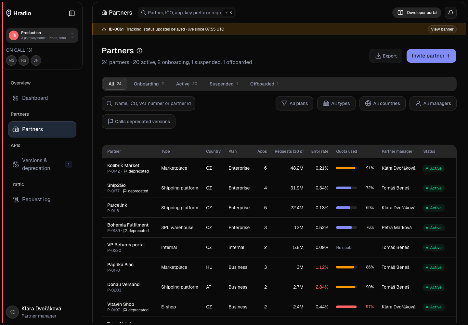Screen dimensions: 468x325
Task: Open the All countries filter dropdown
Action: [383, 103]
